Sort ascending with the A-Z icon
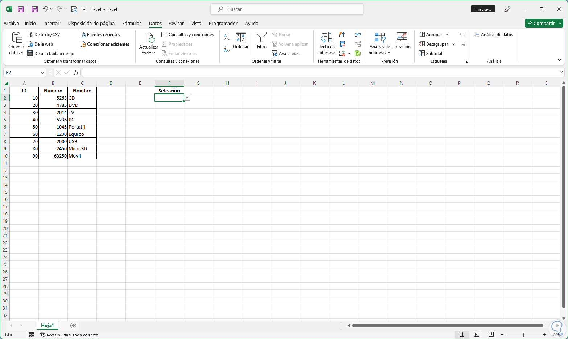The image size is (568, 339). [227, 37]
